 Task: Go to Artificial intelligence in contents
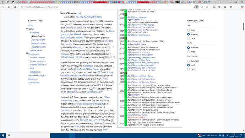38,61
